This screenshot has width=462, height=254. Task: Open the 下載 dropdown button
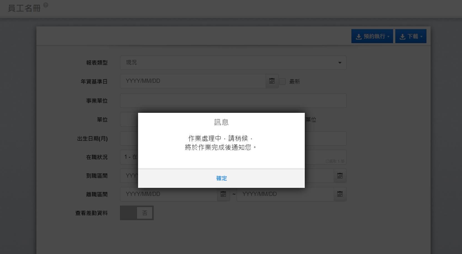411,36
